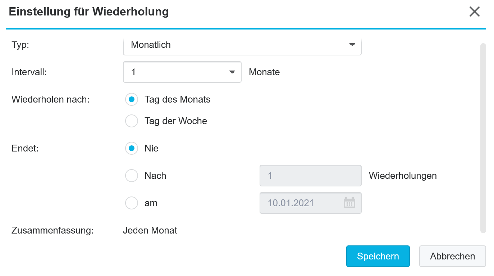Viewport: 494px width, 276px height.
Task: Click the dialog's vertical scrollbar
Action: point(483,138)
